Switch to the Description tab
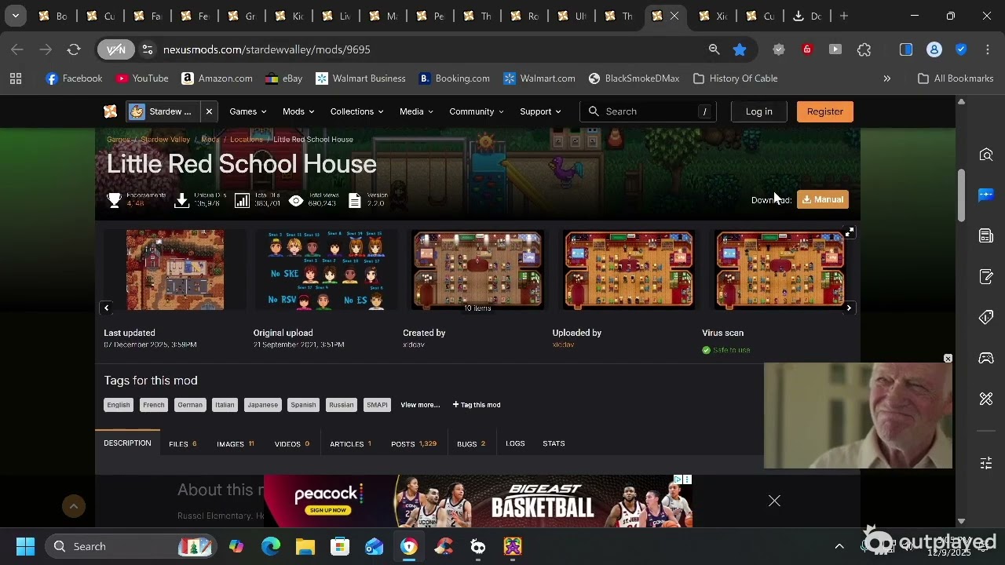Viewport: 1005px width, 565px height. [x=127, y=443]
